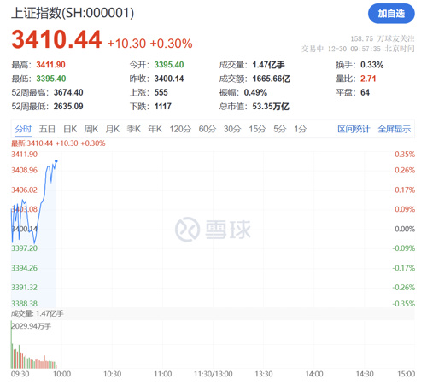427x385 pixels.
Task: Click the -0.35% right axis label
Action: click(404, 304)
